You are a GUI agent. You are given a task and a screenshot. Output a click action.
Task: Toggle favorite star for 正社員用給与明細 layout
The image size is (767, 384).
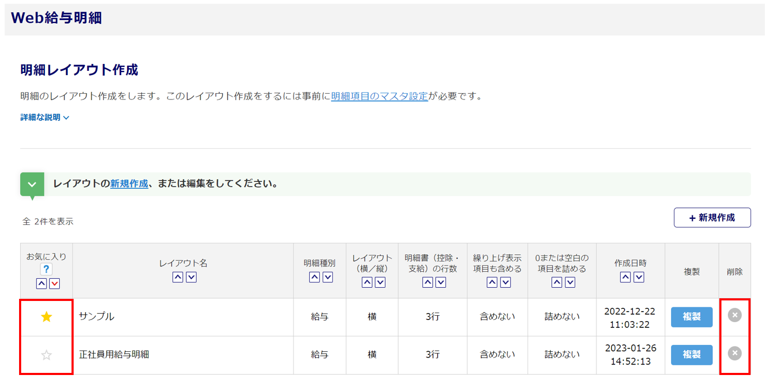tap(47, 355)
